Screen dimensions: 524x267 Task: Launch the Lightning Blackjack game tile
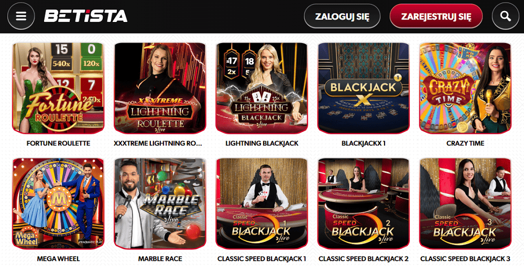pos(261,88)
